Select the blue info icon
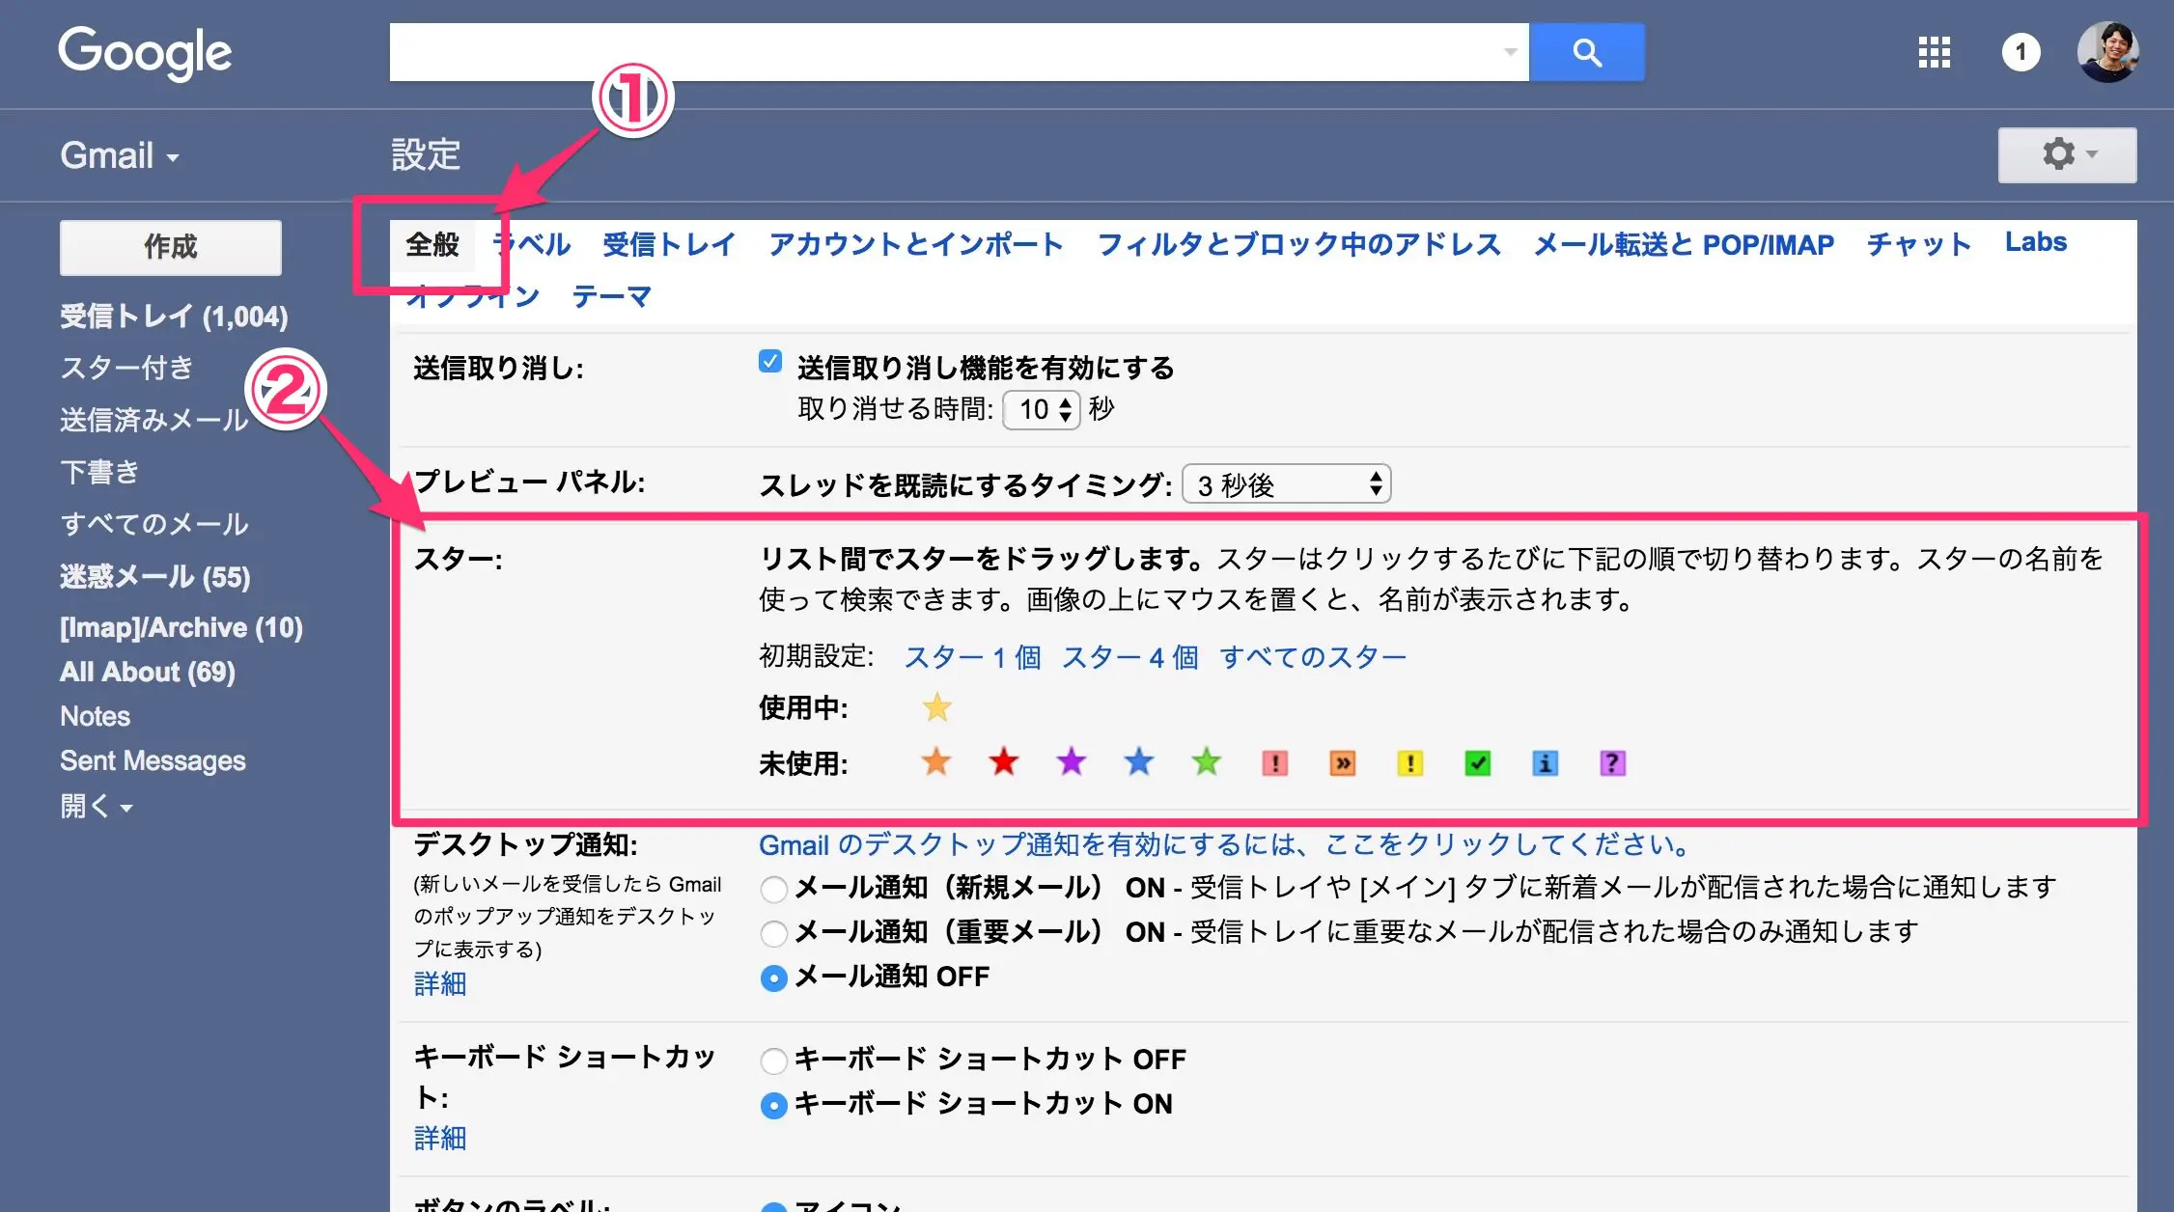 point(1546,763)
